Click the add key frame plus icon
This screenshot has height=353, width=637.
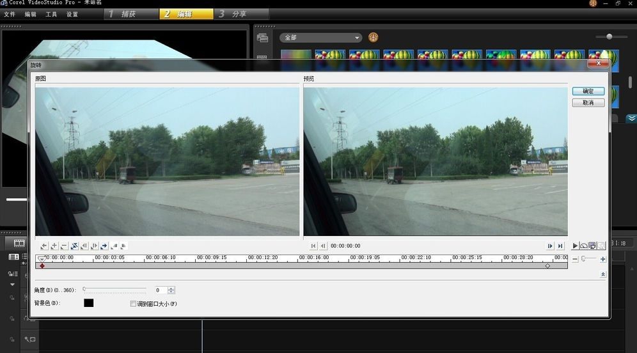pyautogui.click(x=54, y=246)
